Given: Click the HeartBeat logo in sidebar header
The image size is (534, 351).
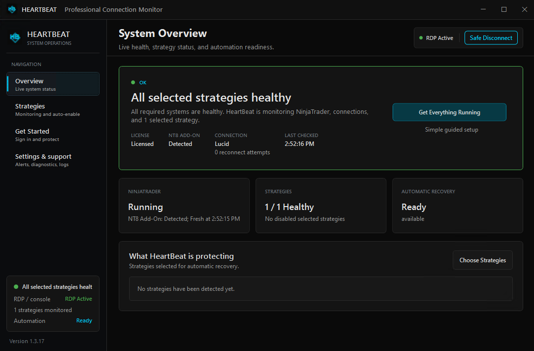Looking at the screenshot, I should [x=15, y=37].
